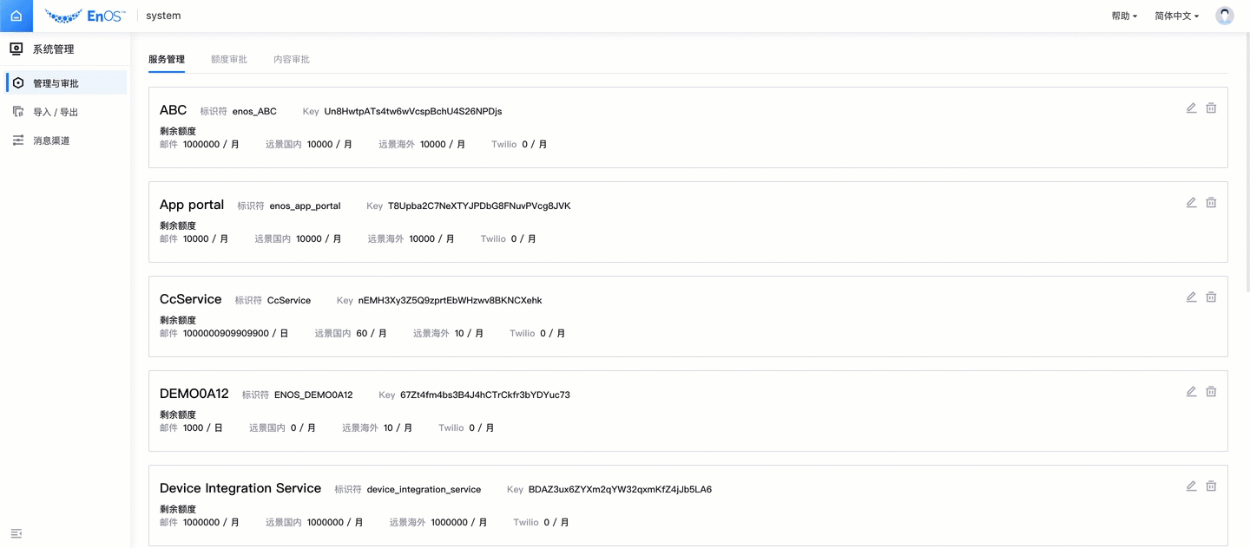Switch to the 内容审批 tab
Screen dimensions: 1250x548
[x=291, y=60]
